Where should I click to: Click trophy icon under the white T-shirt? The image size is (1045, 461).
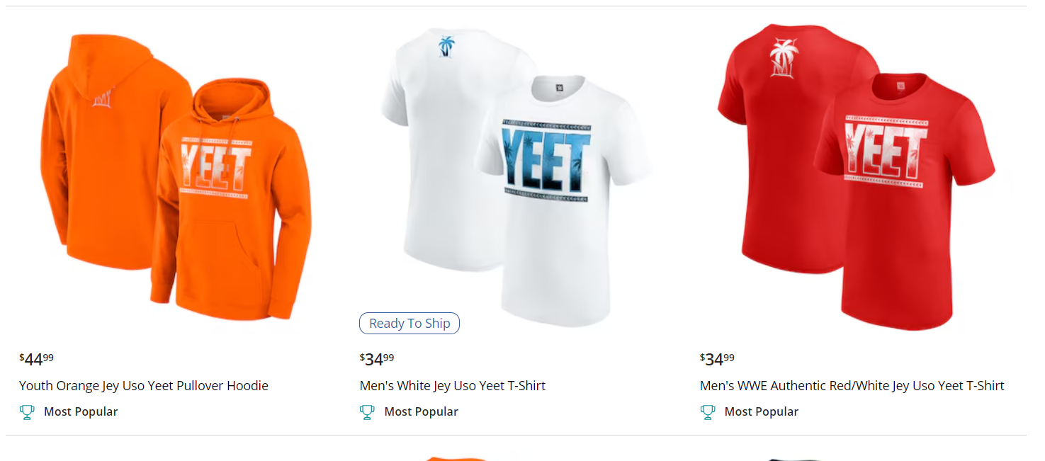(367, 411)
